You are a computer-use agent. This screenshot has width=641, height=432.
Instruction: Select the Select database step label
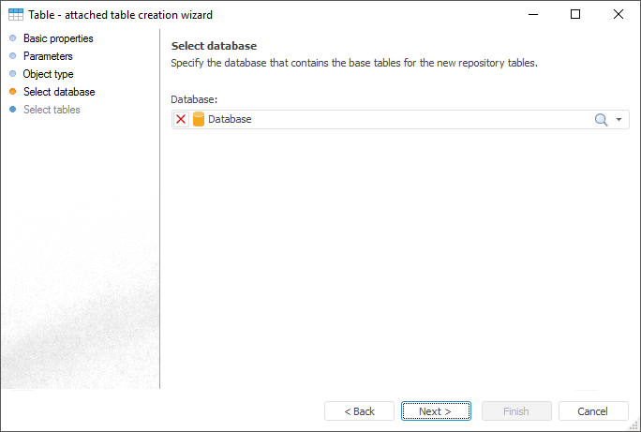pos(59,92)
